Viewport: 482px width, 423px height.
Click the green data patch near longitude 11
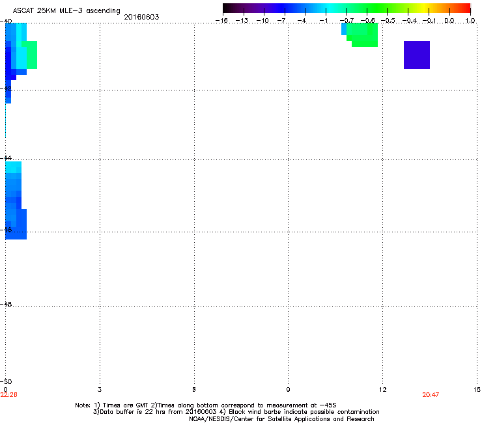362,34
